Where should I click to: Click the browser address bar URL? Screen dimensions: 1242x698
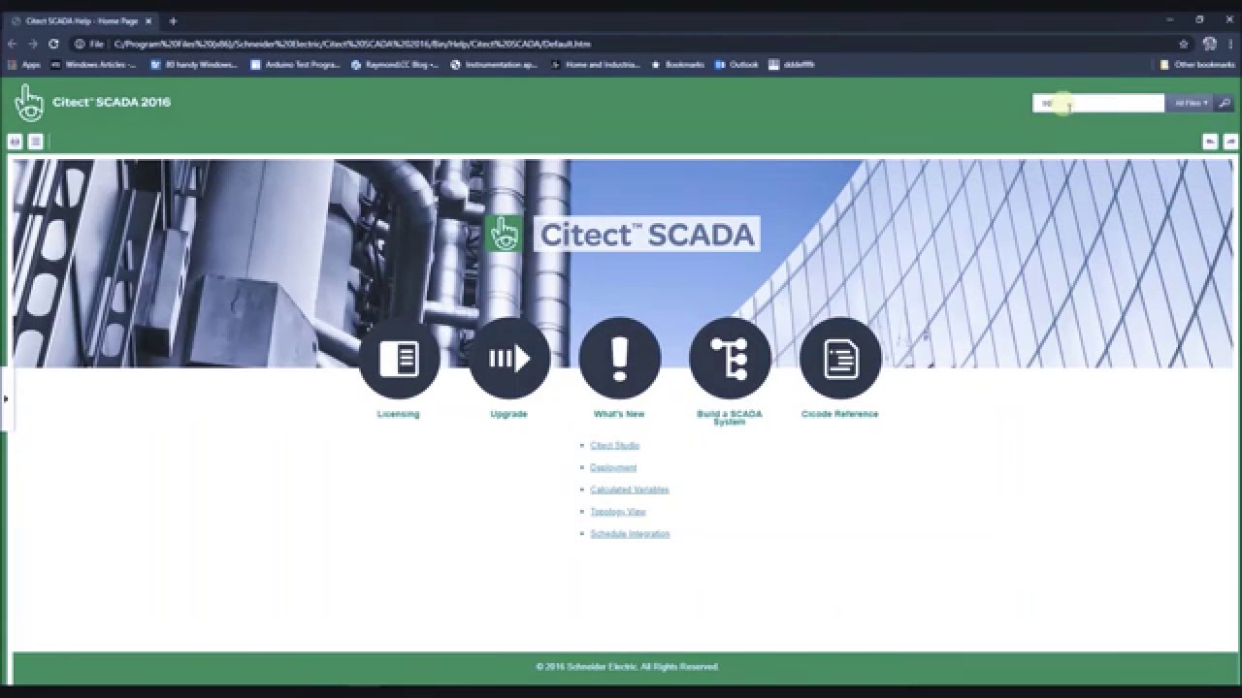pos(352,44)
